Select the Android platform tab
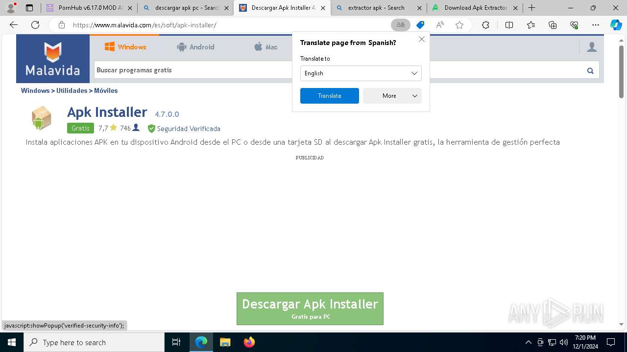 195,47
